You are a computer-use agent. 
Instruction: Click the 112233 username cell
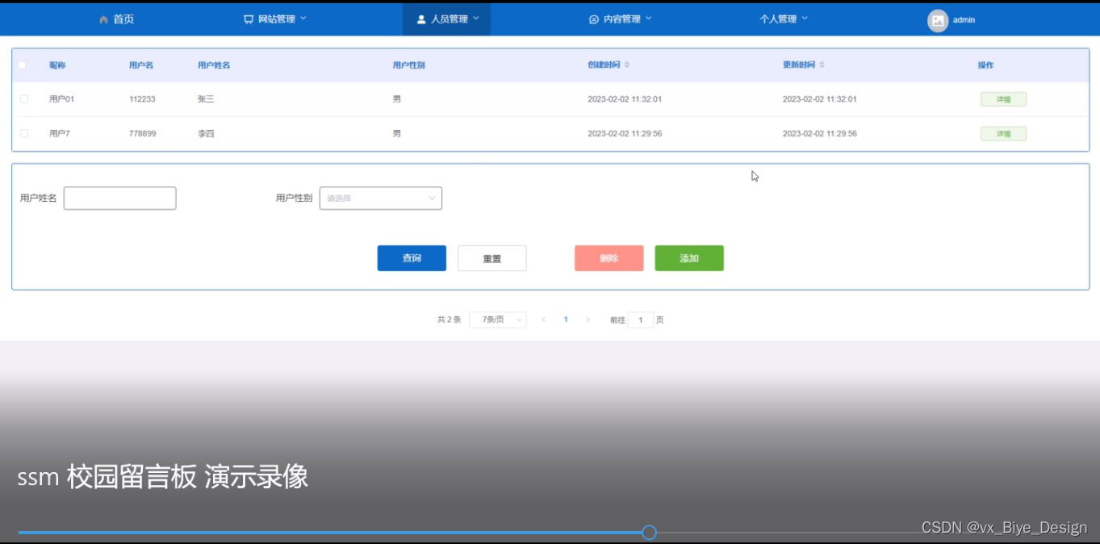pyautogui.click(x=142, y=99)
